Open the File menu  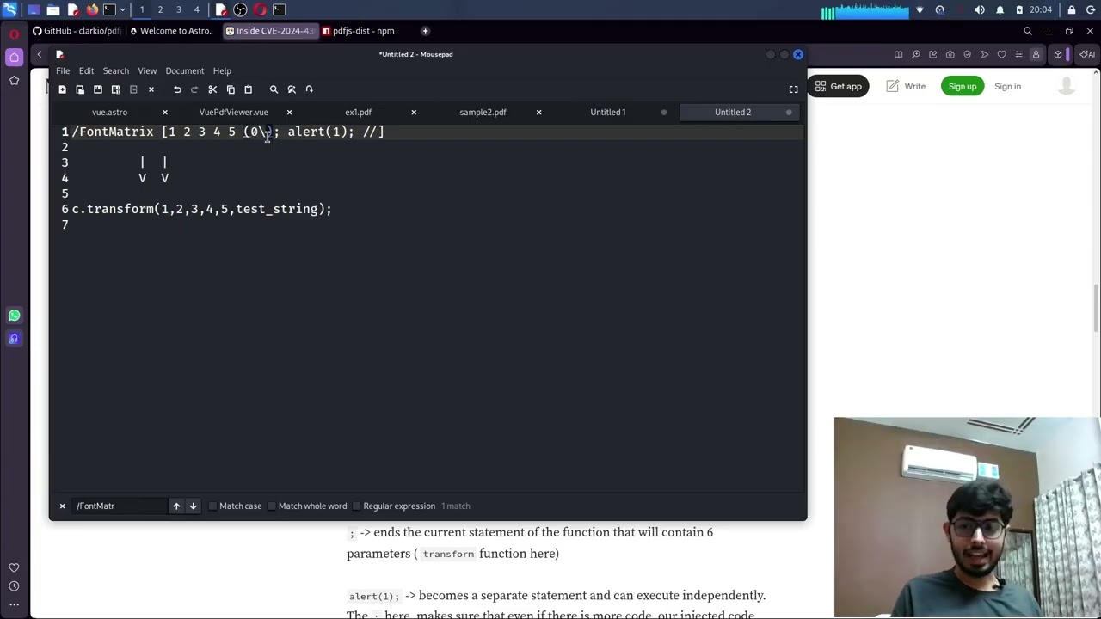click(63, 70)
